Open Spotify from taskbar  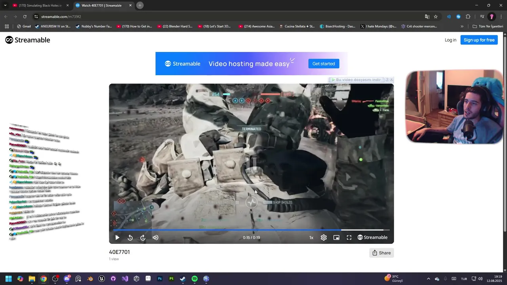pyautogui.click(x=194, y=279)
